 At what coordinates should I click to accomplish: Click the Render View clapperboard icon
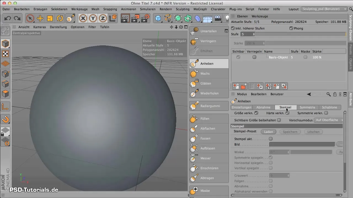[125, 18]
